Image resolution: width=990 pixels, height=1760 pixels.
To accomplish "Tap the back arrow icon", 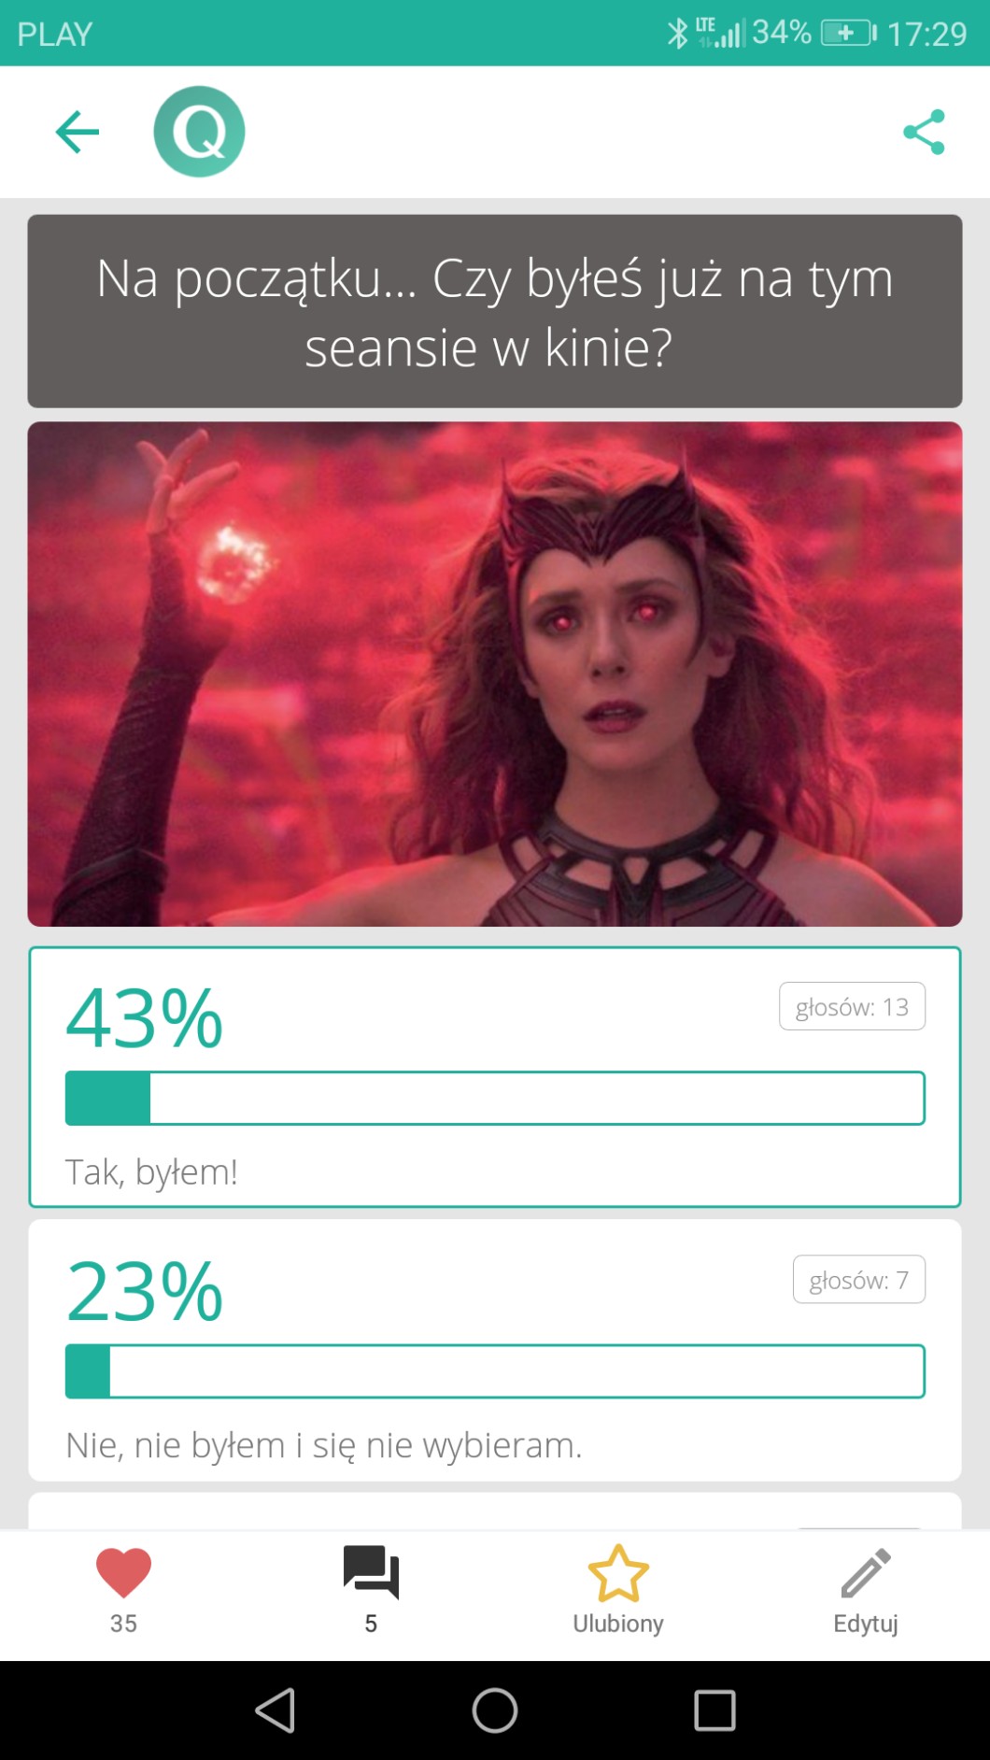I will (78, 132).
